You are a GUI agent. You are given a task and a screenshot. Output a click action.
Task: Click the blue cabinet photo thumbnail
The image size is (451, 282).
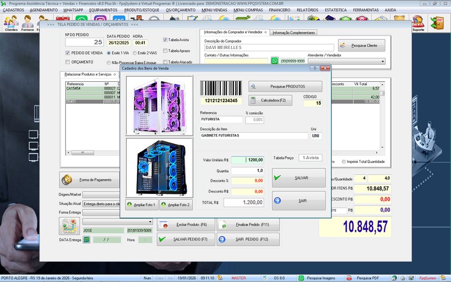click(160, 168)
